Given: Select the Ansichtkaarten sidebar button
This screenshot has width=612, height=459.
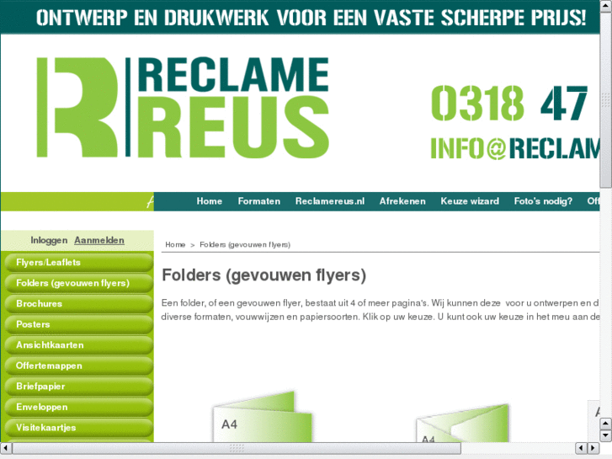Looking at the screenshot, I should point(79,345).
